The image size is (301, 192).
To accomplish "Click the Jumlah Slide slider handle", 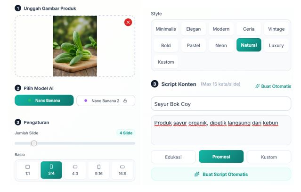I will (x=34, y=143).
